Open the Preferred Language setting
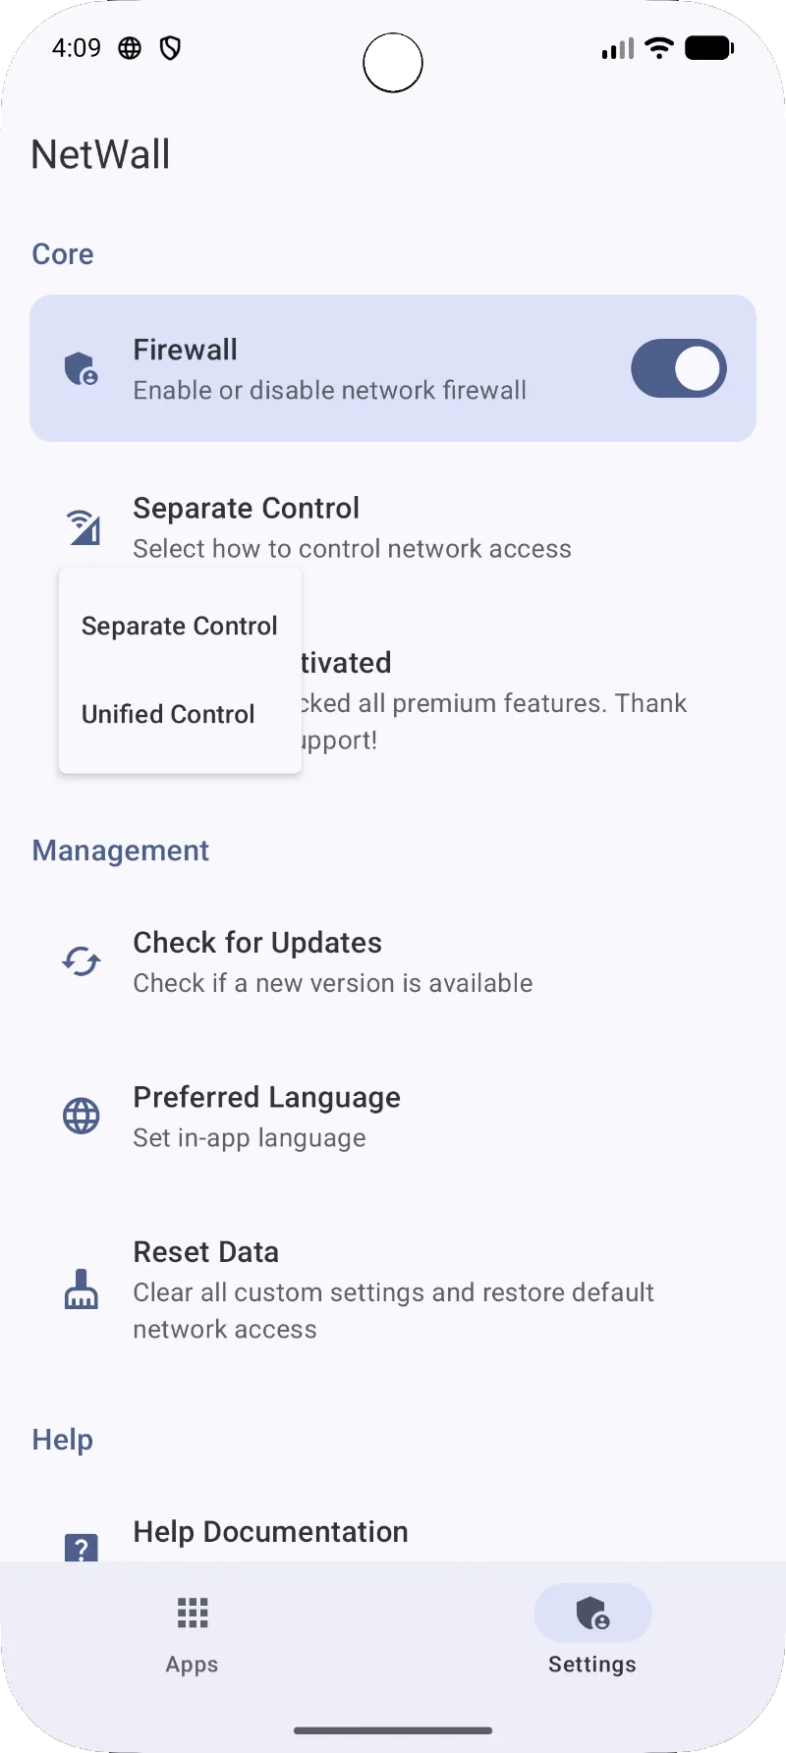786x1753 pixels. pyautogui.click(x=393, y=1117)
